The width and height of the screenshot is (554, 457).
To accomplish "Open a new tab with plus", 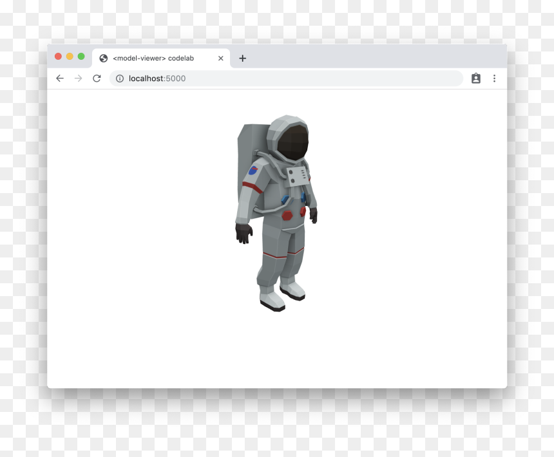I will tap(242, 58).
